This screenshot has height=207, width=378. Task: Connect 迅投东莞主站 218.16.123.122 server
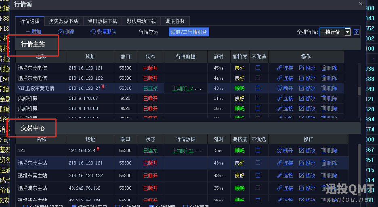[x=285, y=175]
